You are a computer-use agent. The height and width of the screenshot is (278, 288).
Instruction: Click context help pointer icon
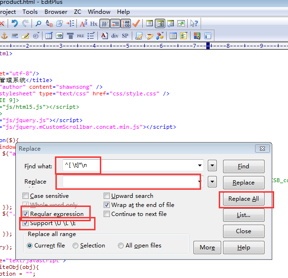coord(194,23)
